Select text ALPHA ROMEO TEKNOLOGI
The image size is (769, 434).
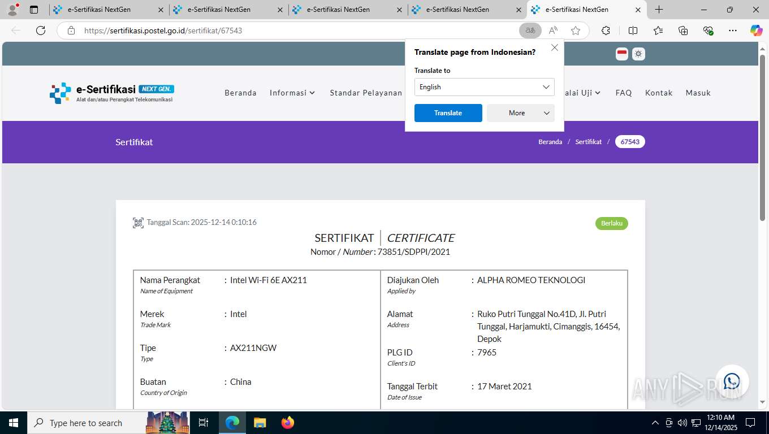pos(531,280)
